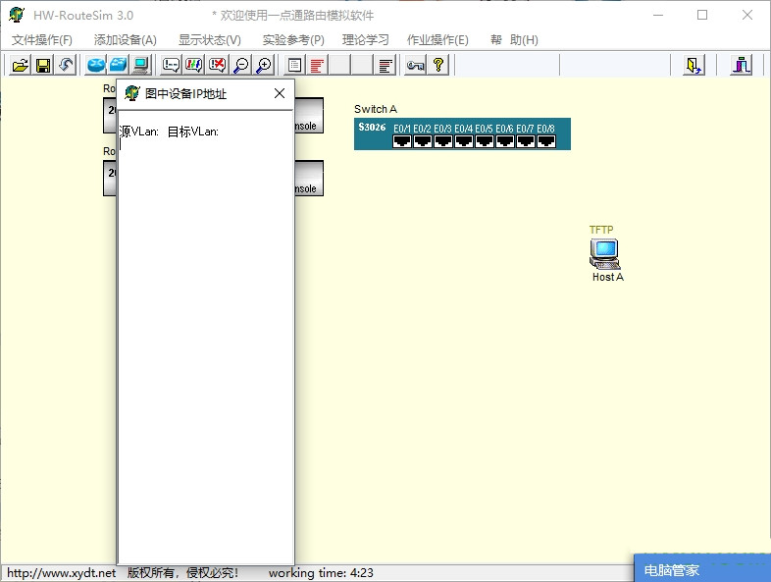Click the undo arrow toolbar icon
Image resolution: width=771 pixels, height=582 pixels.
tap(66, 65)
